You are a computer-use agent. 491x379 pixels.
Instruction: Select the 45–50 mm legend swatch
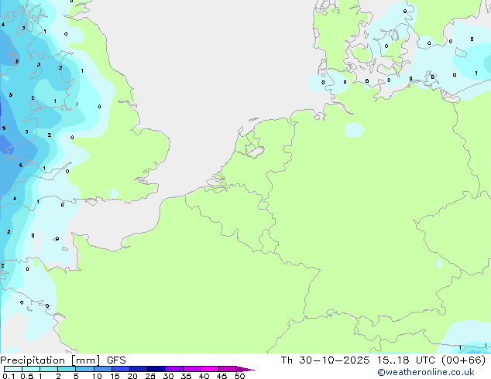click(228, 369)
